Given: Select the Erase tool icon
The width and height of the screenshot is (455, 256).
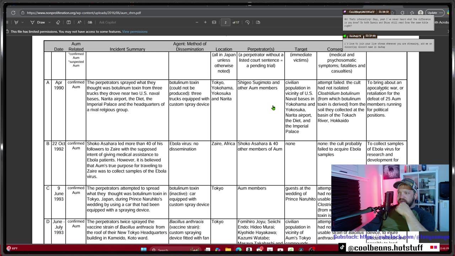Looking at the screenshot, I should point(58,22).
